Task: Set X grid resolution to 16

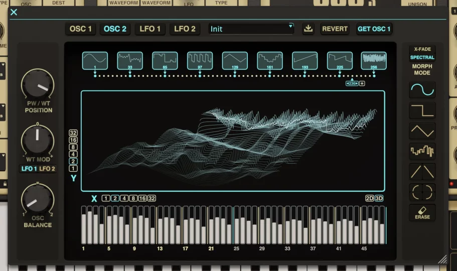Action: 142,198
